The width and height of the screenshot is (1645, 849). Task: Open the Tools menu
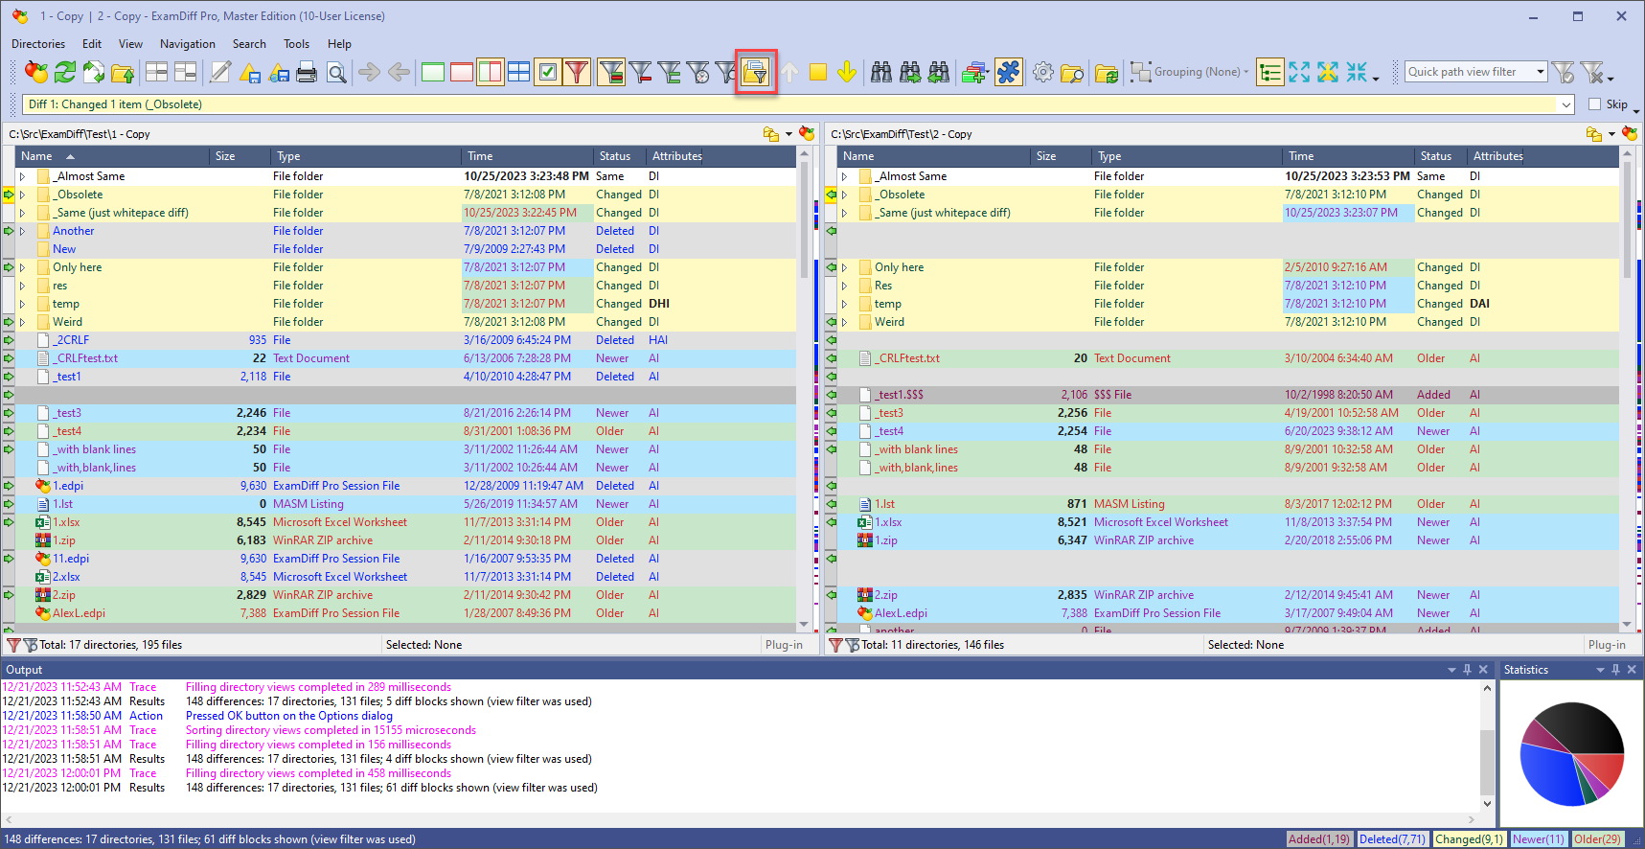point(296,44)
